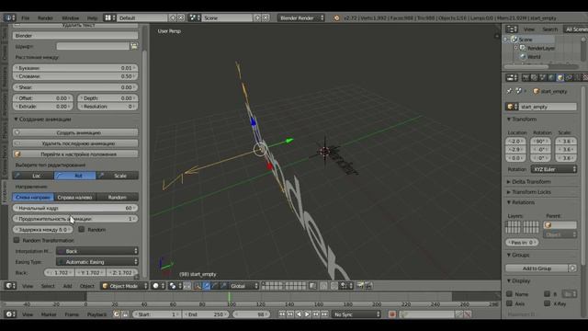588x331 pixels.
Task: Select the Scale transform type
Action: click(x=117, y=176)
